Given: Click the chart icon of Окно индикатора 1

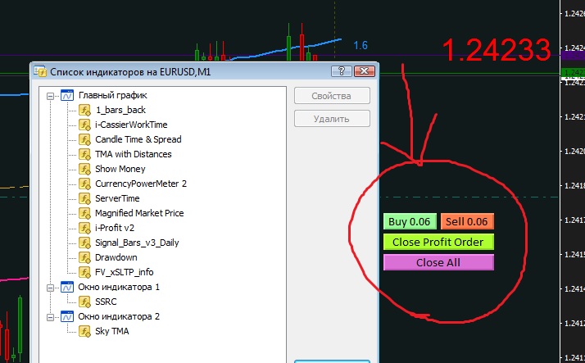Looking at the screenshot, I should 67,287.
